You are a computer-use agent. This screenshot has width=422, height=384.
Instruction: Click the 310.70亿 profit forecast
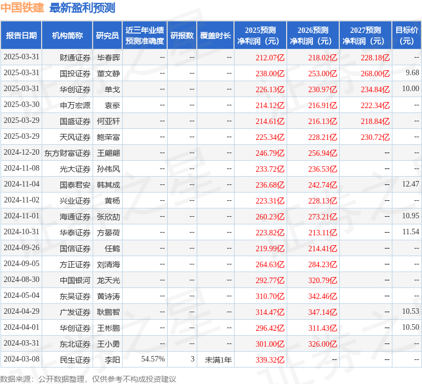coord(270,296)
